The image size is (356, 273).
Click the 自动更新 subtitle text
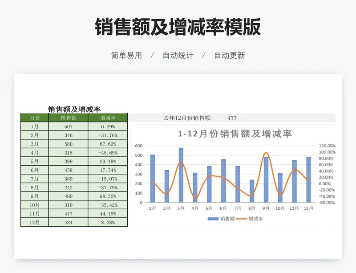coord(230,55)
